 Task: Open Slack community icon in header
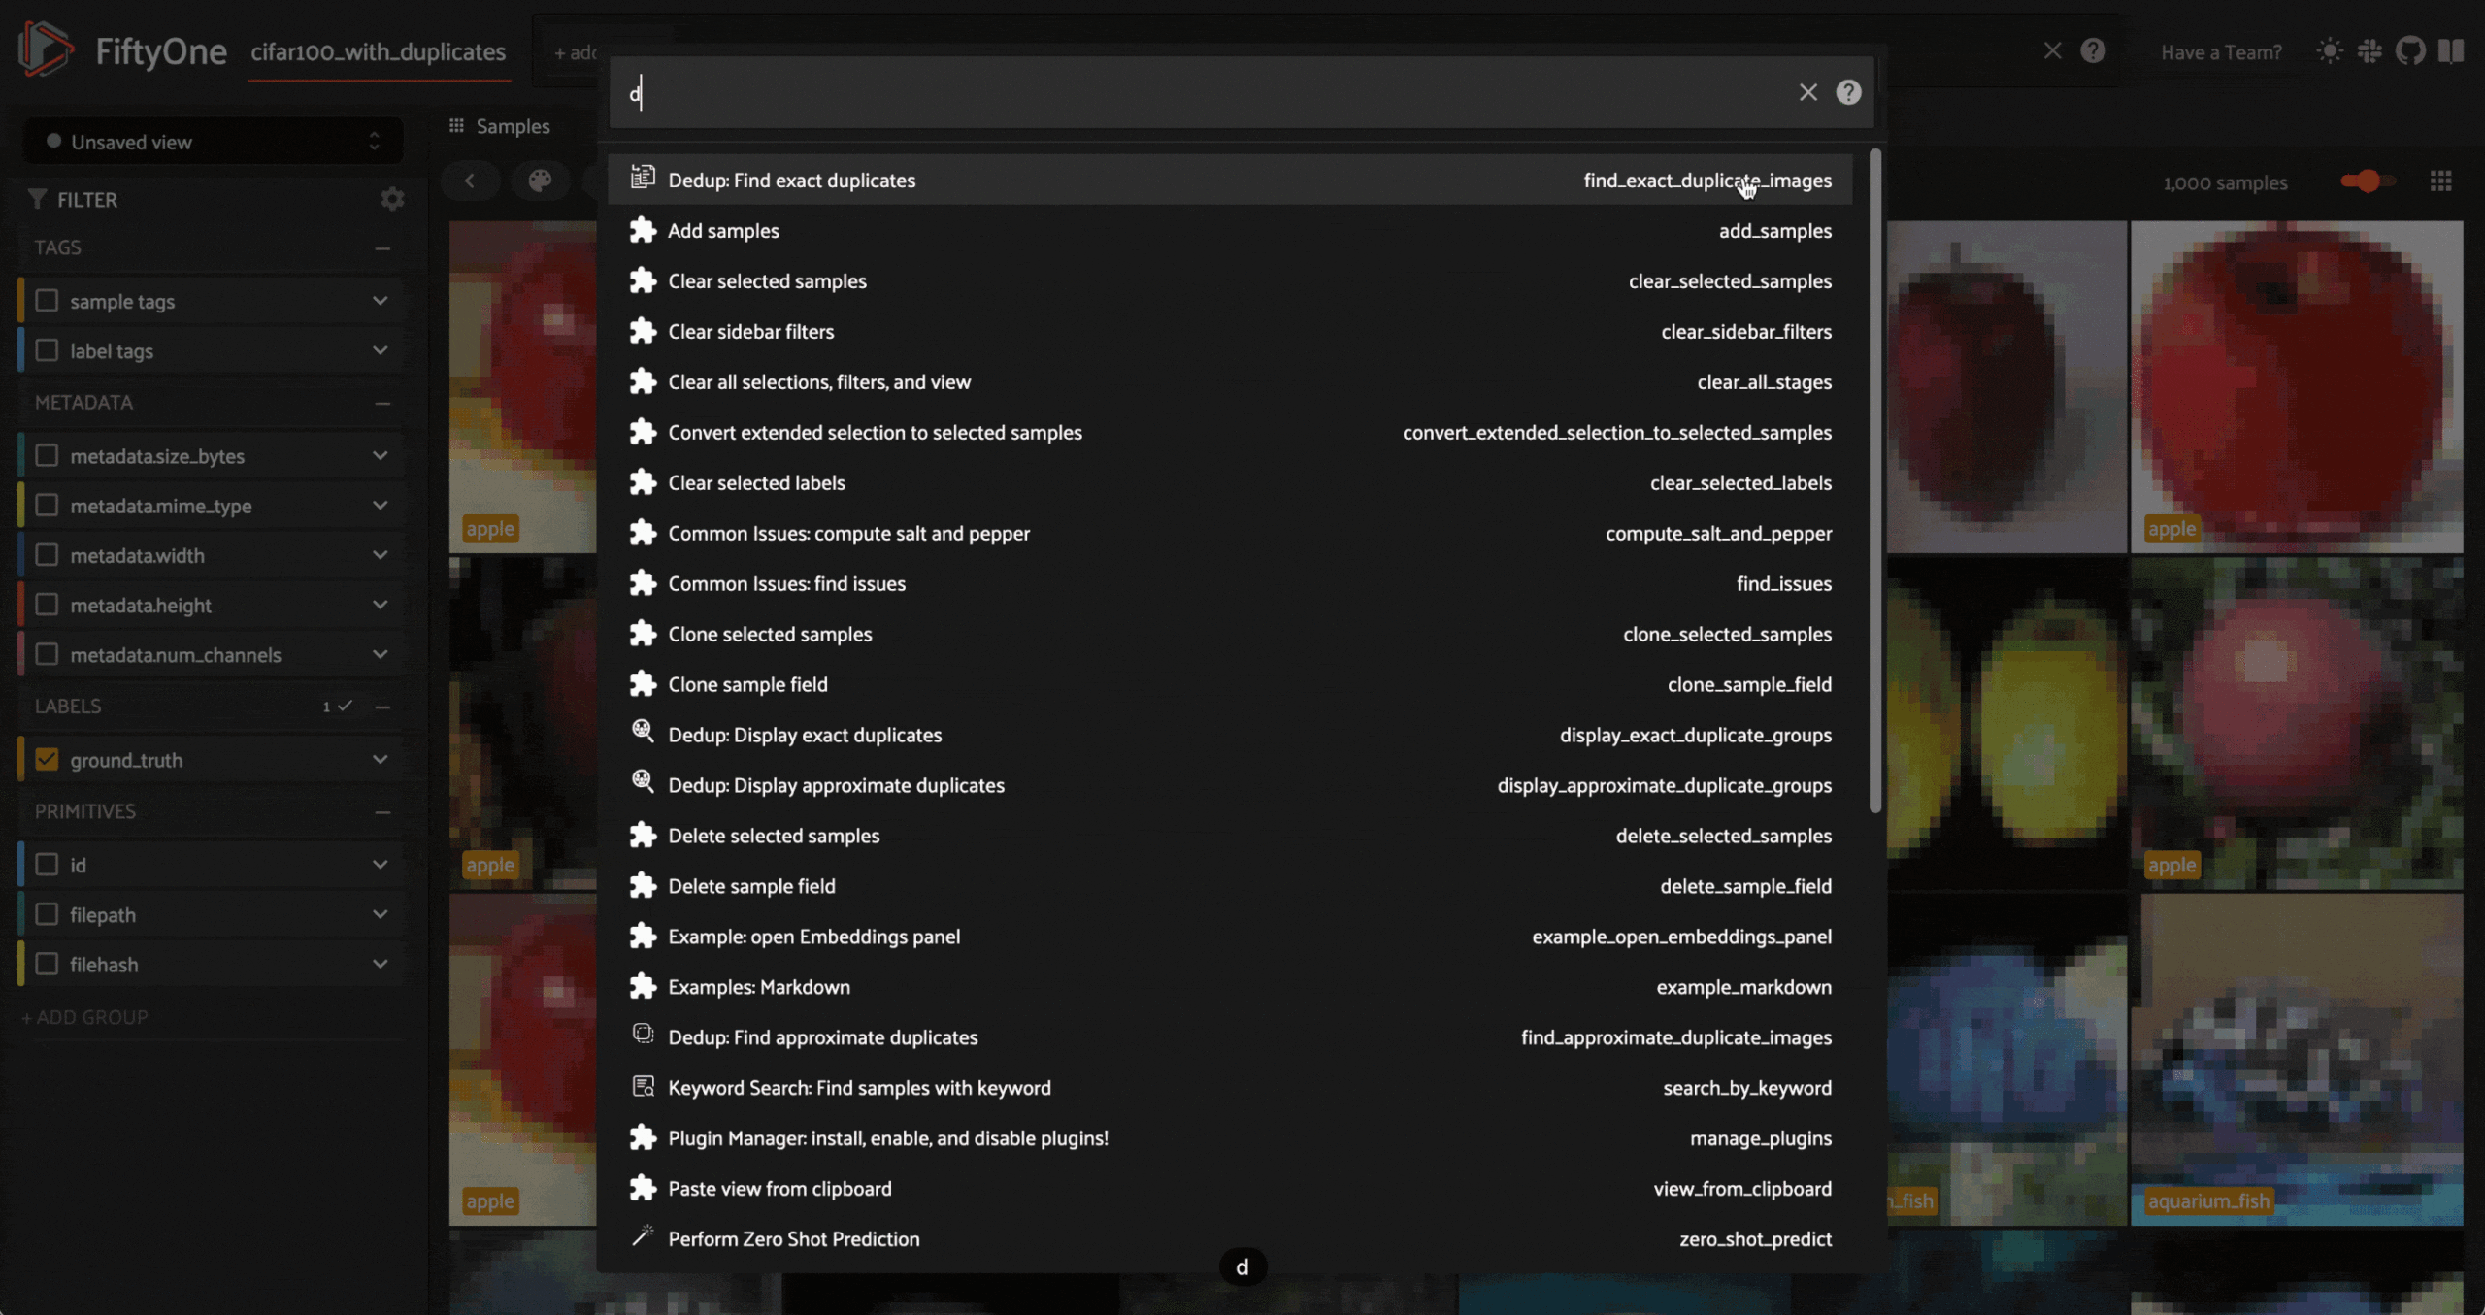point(2369,51)
